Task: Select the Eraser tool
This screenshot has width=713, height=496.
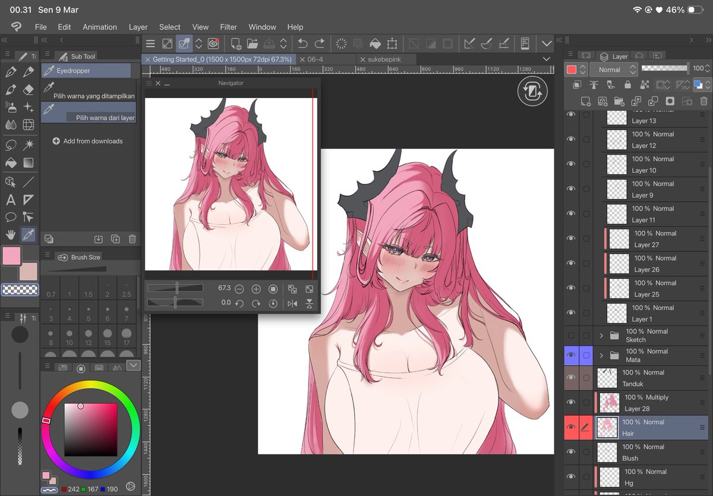Action: click(29, 90)
